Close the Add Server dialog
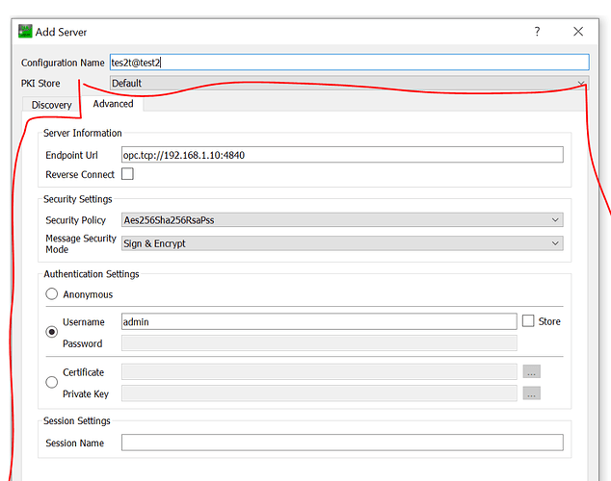Viewport: 611px width, 481px height. coord(578,31)
